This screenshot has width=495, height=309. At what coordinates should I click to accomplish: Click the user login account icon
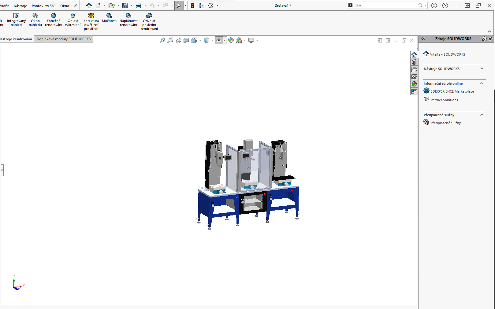click(434, 6)
